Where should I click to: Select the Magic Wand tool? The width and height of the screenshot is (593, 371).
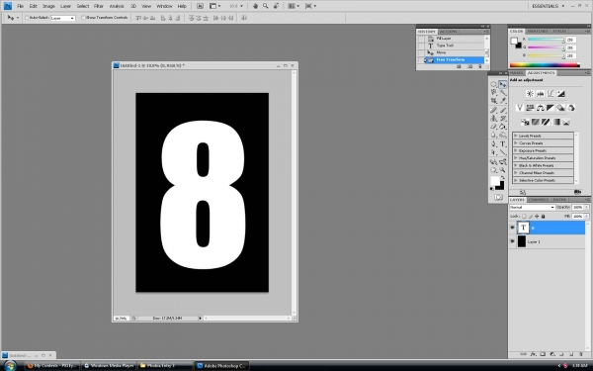click(503, 92)
